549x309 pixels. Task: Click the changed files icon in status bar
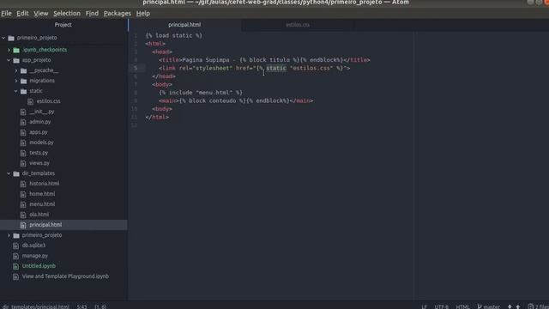531,306
